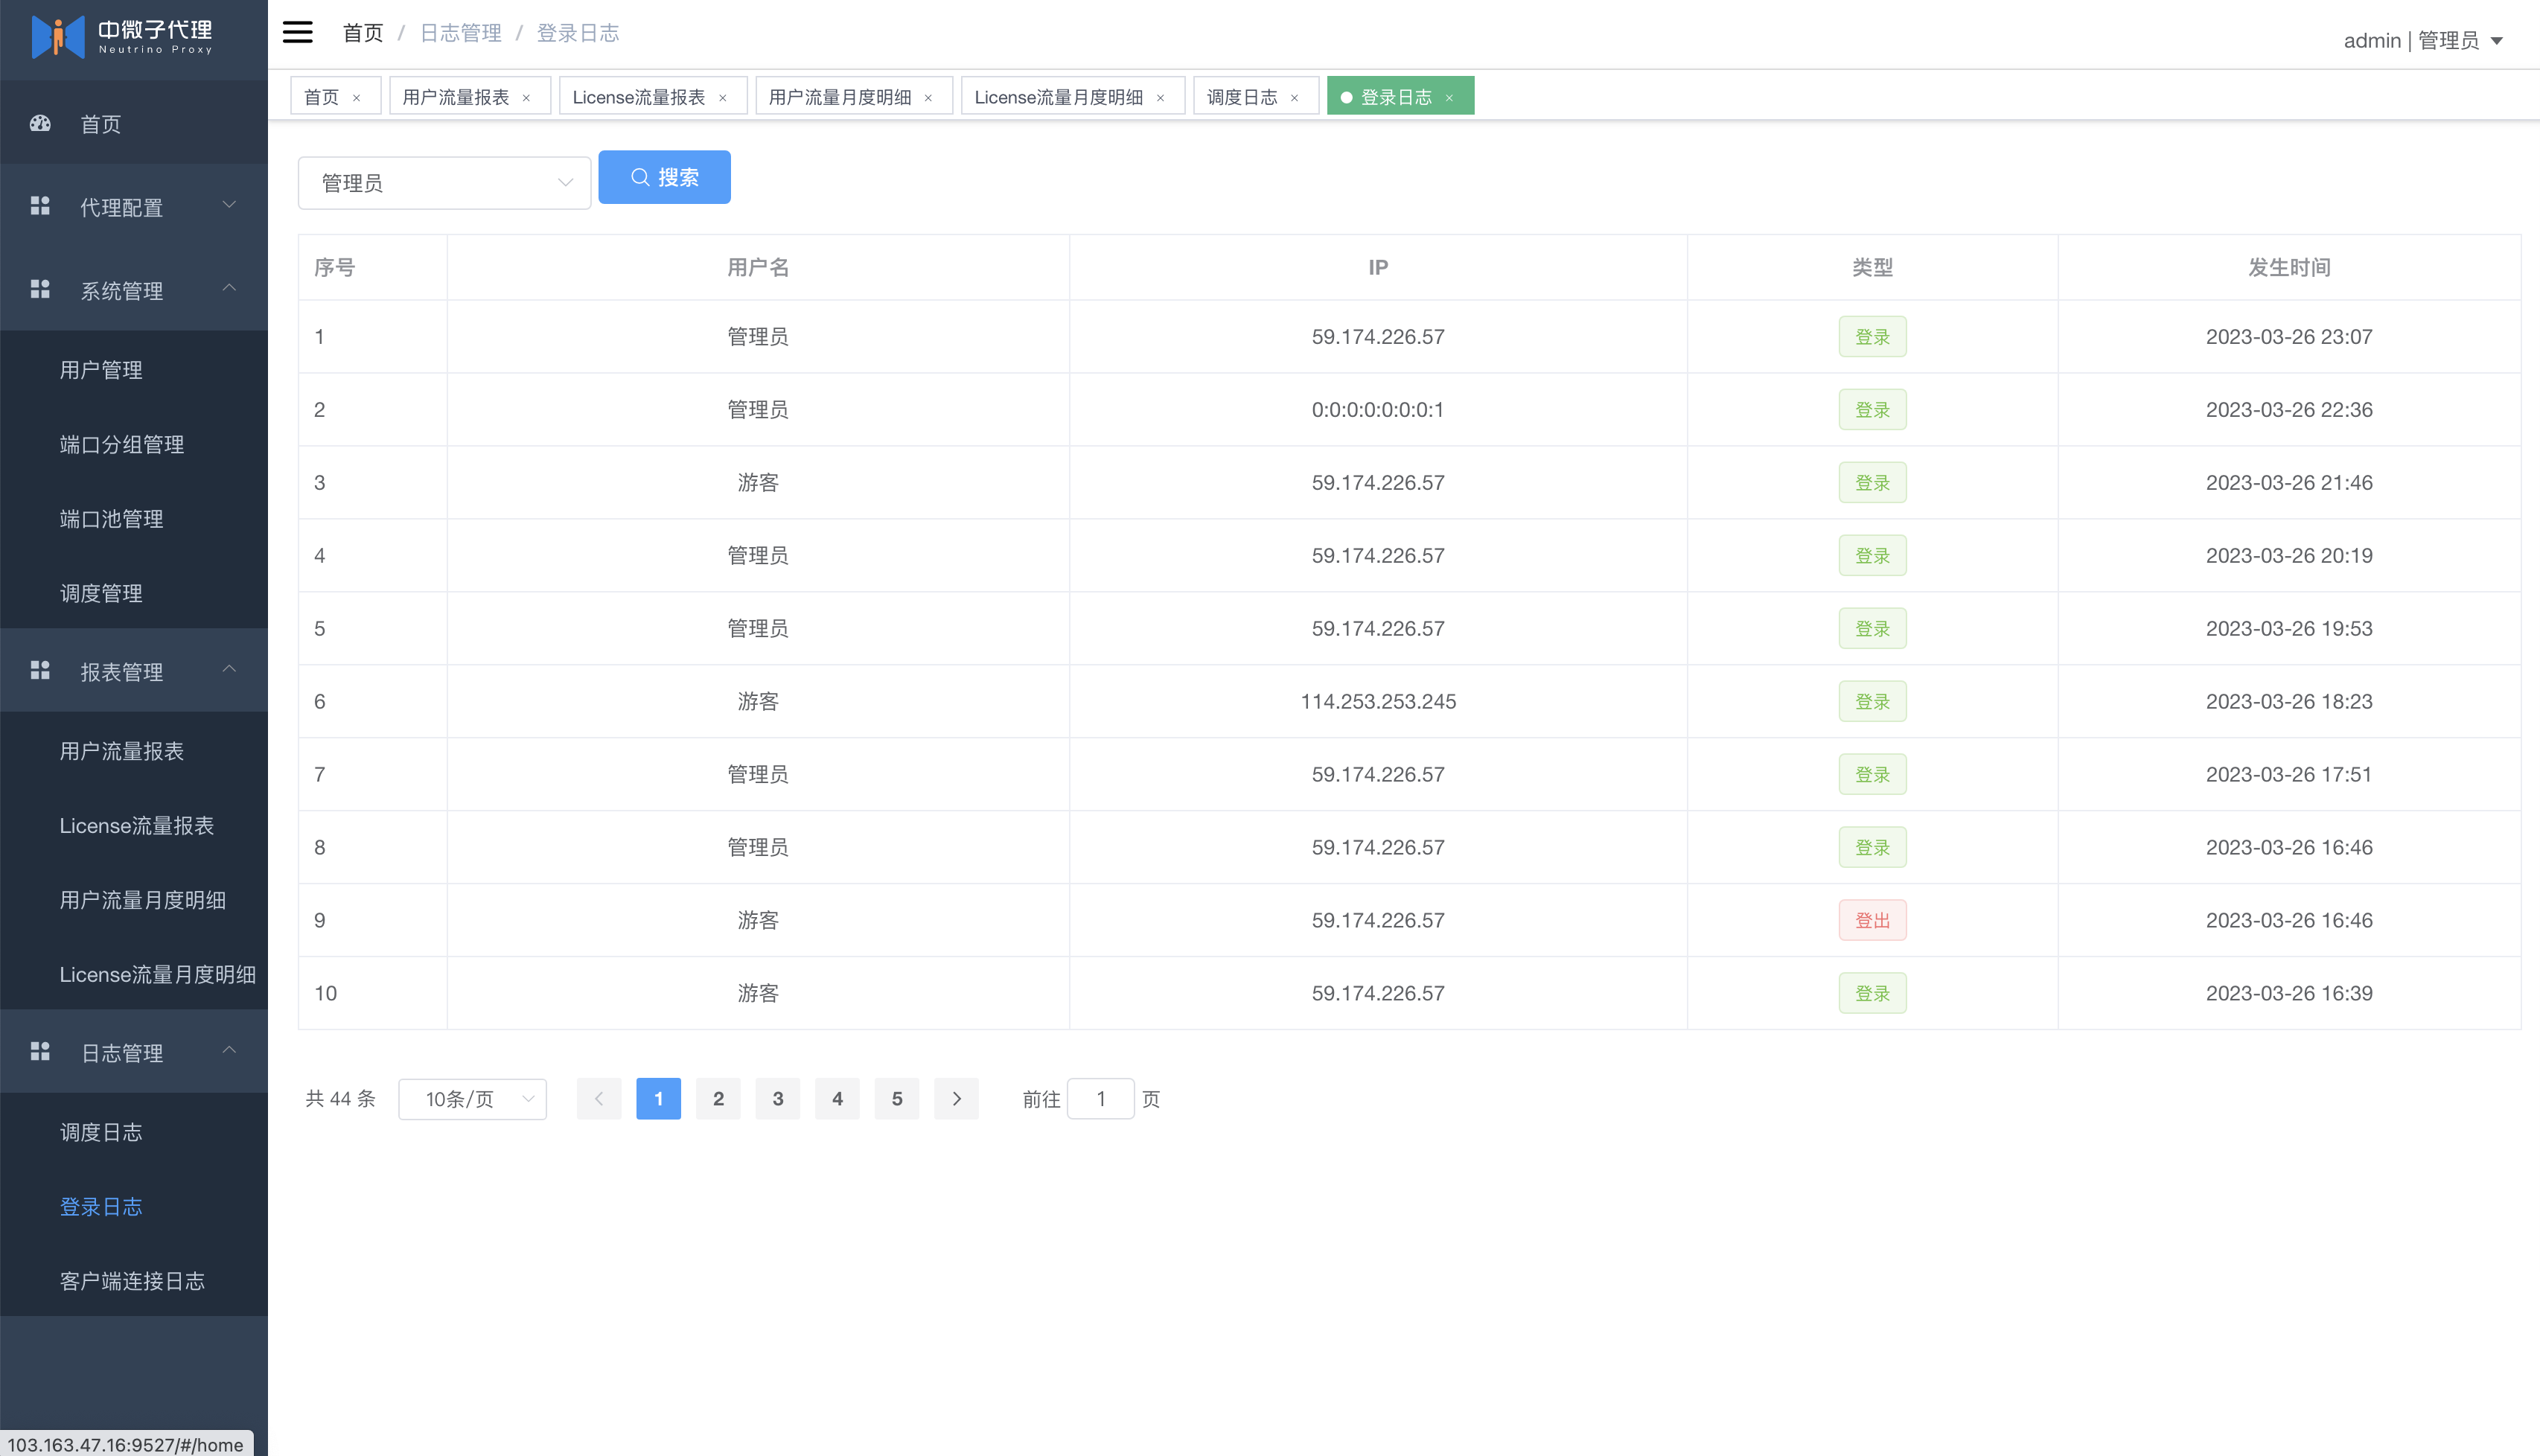This screenshot has height=1456, width=2540.
Task: Click the dashboard icon next to 首页
Action: (x=40, y=123)
